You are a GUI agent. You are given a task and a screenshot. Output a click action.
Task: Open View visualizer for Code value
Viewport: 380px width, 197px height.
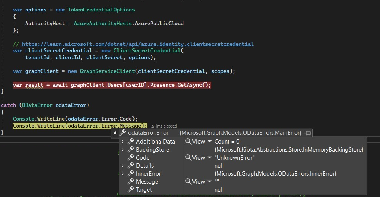[196, 157]
